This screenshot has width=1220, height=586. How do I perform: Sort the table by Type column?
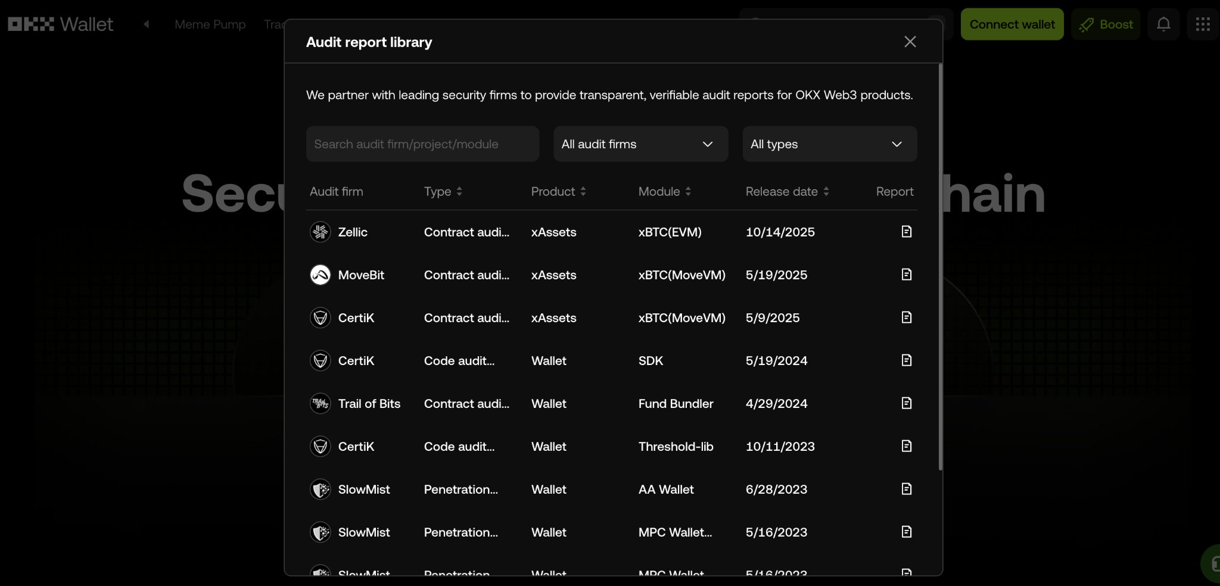click(x=443, y=192)
